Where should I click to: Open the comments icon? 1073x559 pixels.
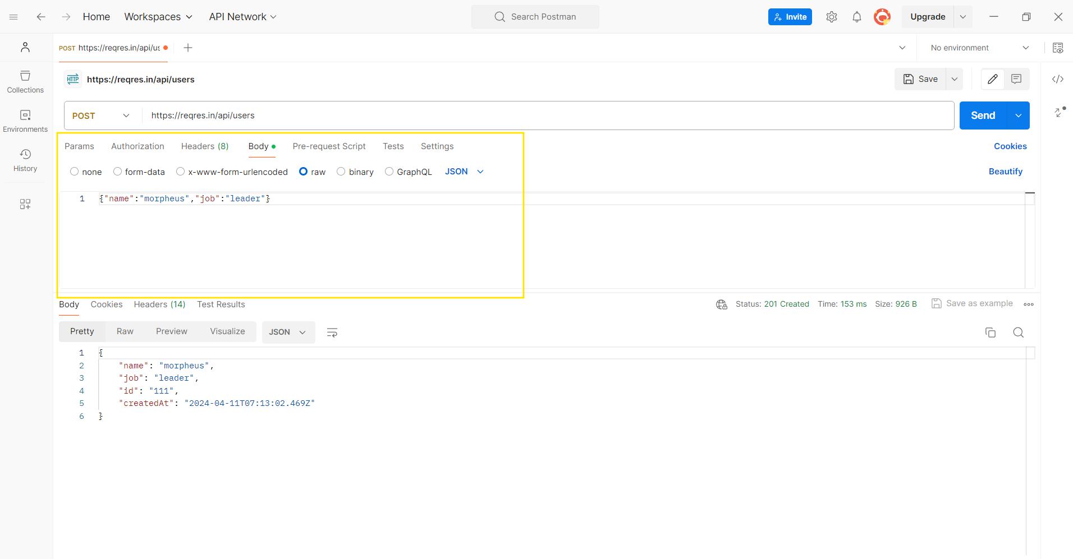pos(1016,79)
